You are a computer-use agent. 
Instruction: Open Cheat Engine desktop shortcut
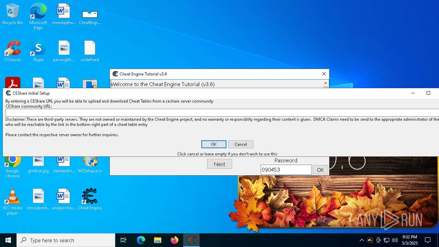click(90, 199)
